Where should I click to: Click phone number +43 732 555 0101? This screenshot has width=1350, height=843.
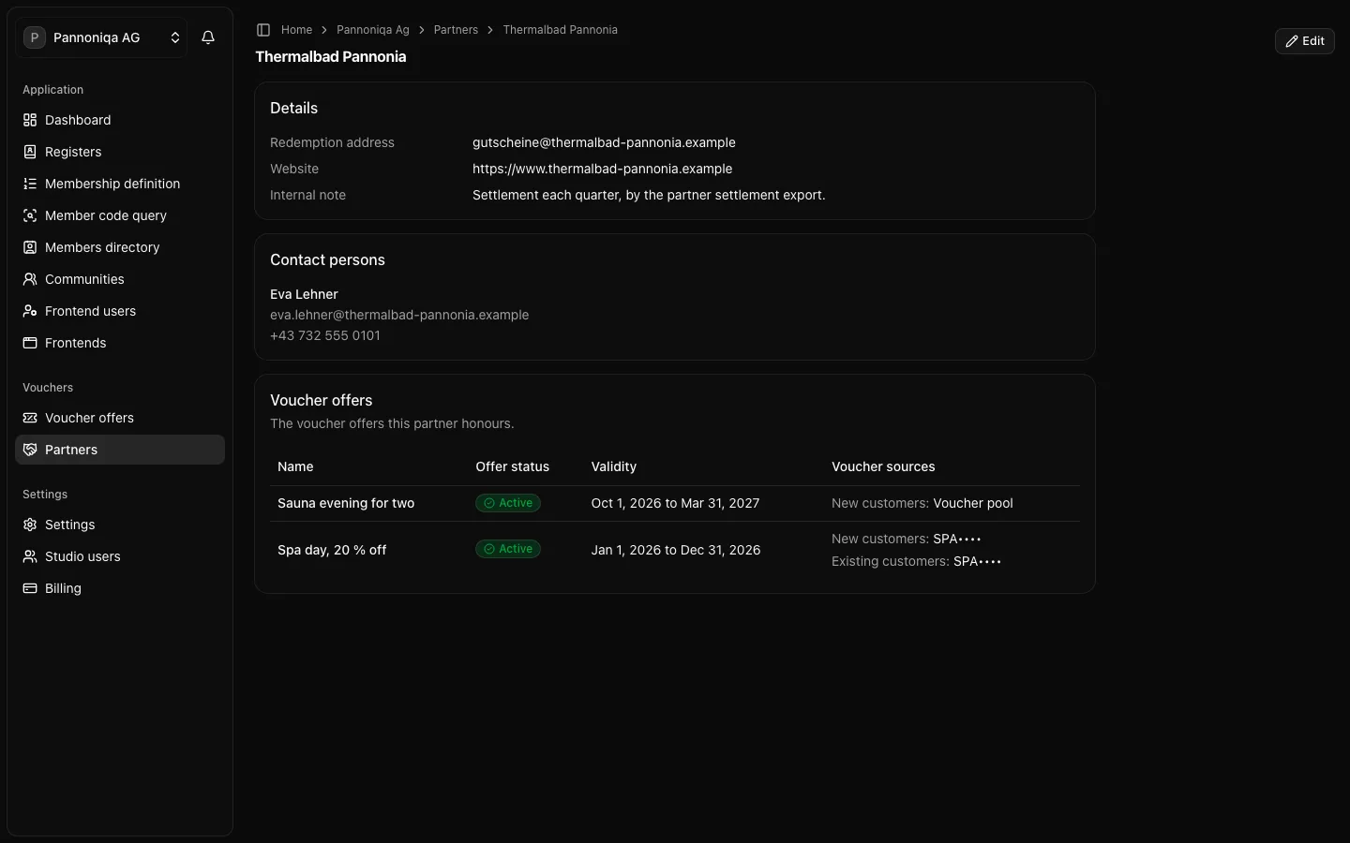click(325, 335)
